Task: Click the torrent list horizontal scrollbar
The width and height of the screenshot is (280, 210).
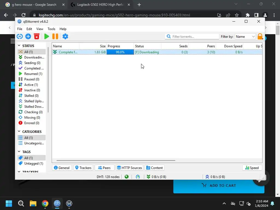Action: click(x=116, y=161)
